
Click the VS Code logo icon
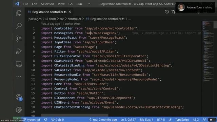[x=17, y=4]
